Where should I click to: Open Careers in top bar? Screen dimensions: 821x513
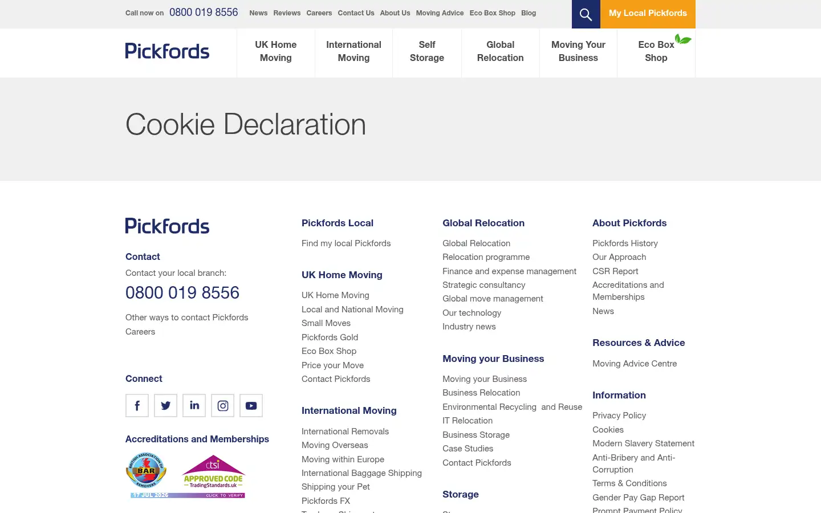[319, 13]
